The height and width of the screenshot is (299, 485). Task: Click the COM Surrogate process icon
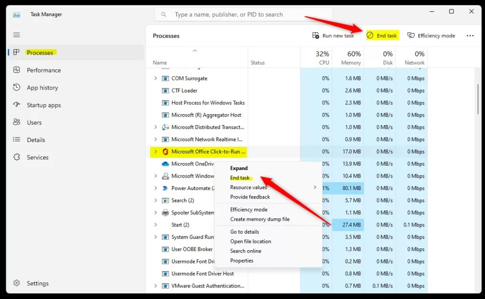(165, 78)
